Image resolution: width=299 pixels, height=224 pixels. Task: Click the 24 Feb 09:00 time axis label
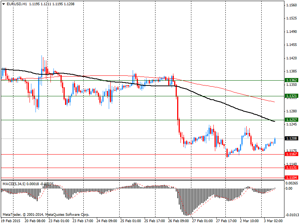tap(107, 221)
